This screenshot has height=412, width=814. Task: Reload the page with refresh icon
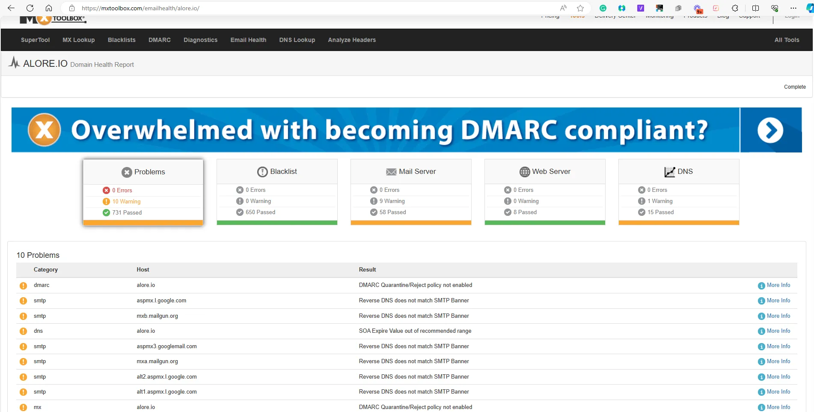tap(30, 8)
